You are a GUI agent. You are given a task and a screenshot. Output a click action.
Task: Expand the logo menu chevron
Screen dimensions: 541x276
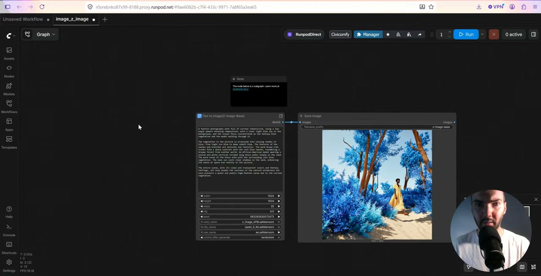tap(14, 36)
